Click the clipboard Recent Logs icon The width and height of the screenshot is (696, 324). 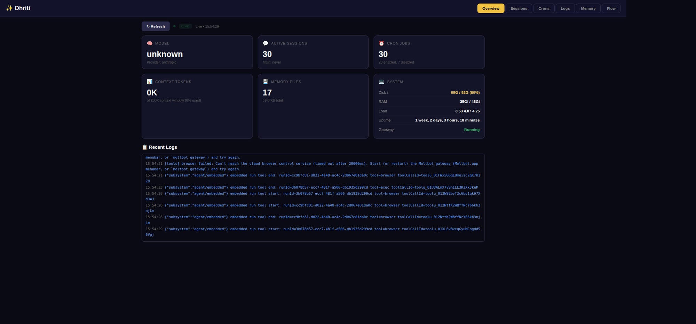coord(145,147)
